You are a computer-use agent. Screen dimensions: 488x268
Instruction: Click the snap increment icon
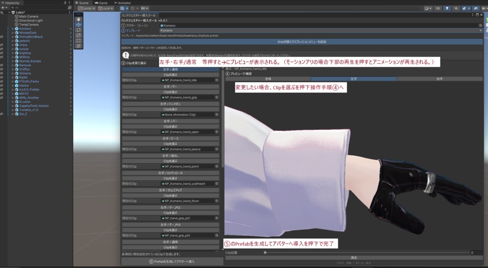132,9
